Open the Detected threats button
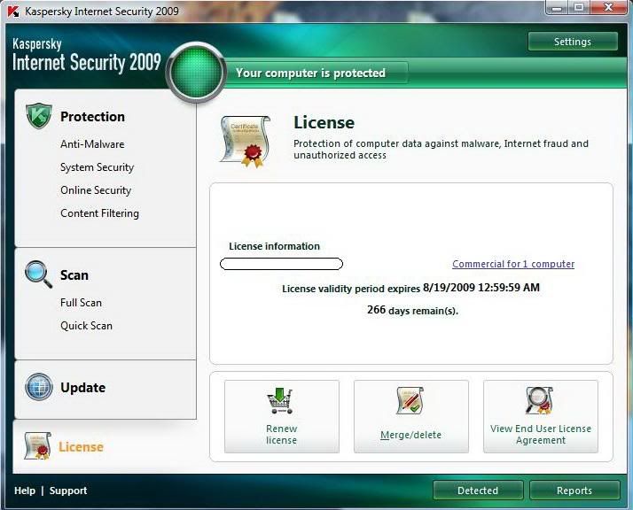633x510 pixels. tap(478, 491)
